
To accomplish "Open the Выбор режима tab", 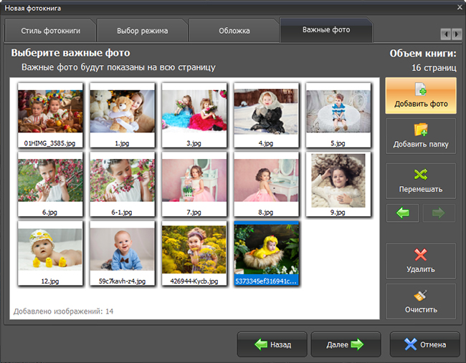I will coord(143,31).
